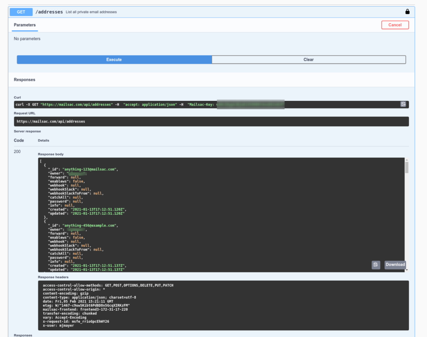Click the content-type header line

coord(89,297)
